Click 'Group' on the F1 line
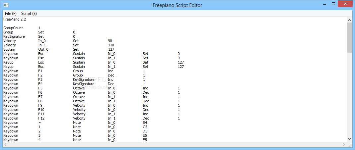 [78, 71]
